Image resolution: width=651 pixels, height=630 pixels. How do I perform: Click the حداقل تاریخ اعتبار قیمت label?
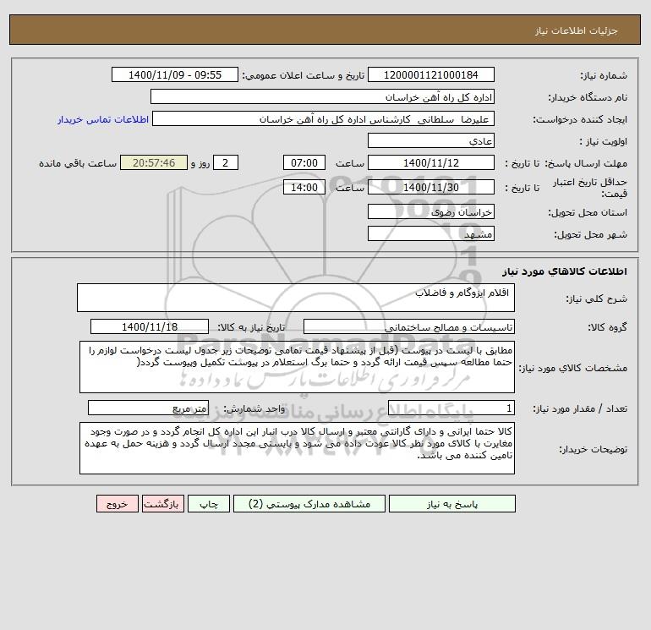[x=590, y=188]
